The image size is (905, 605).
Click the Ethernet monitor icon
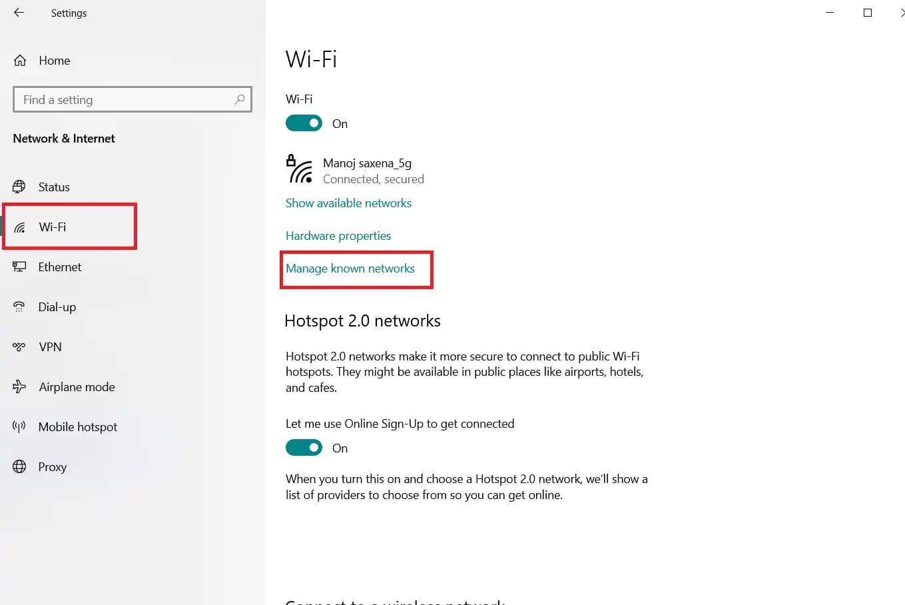(19, 267)
